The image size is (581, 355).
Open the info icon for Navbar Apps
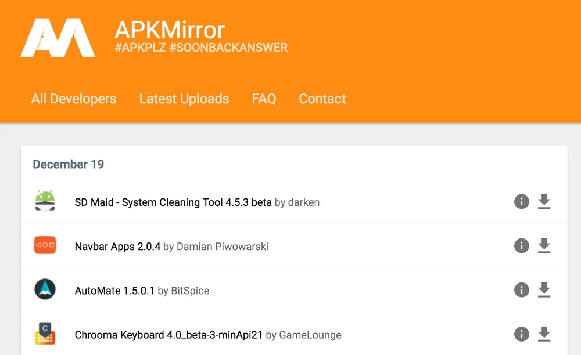tap(521, 245)
